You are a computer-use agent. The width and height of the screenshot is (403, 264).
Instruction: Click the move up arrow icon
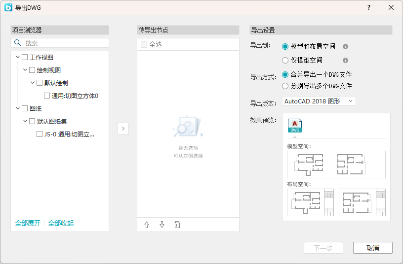[147, 225]
